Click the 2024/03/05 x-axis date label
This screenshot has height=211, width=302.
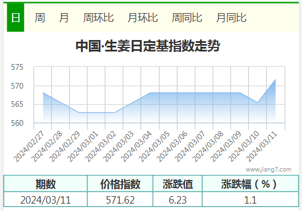coord(154,146)
